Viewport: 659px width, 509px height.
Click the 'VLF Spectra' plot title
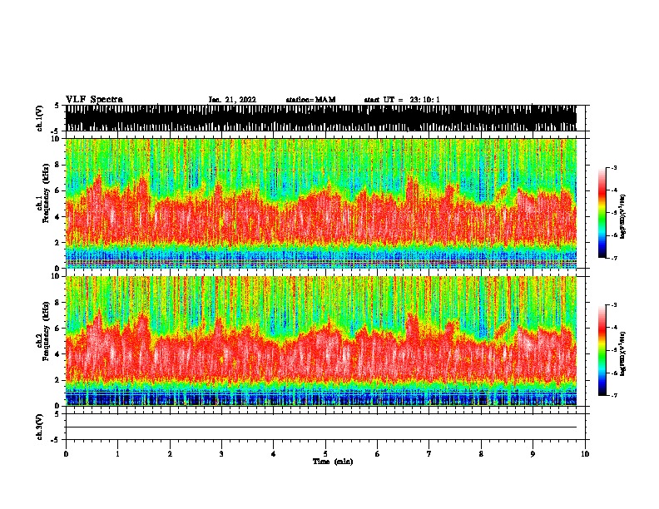tap(94, 100)
